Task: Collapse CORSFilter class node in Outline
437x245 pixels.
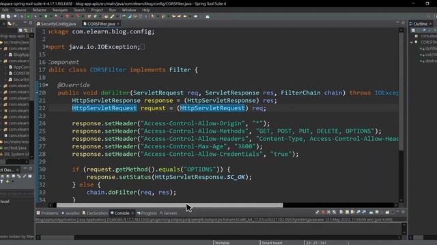Action: click(411, 42)
